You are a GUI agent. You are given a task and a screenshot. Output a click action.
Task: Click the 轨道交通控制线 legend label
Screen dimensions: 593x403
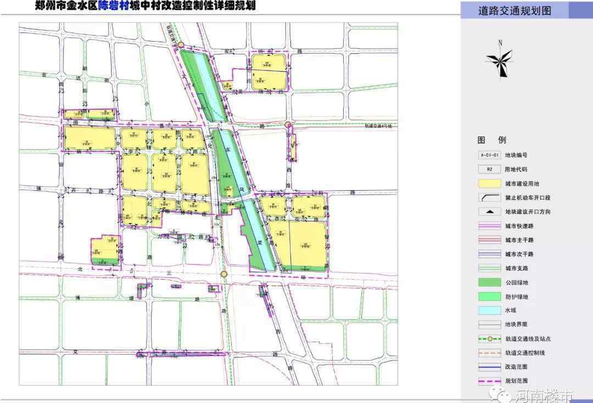(x=525, y=353)
